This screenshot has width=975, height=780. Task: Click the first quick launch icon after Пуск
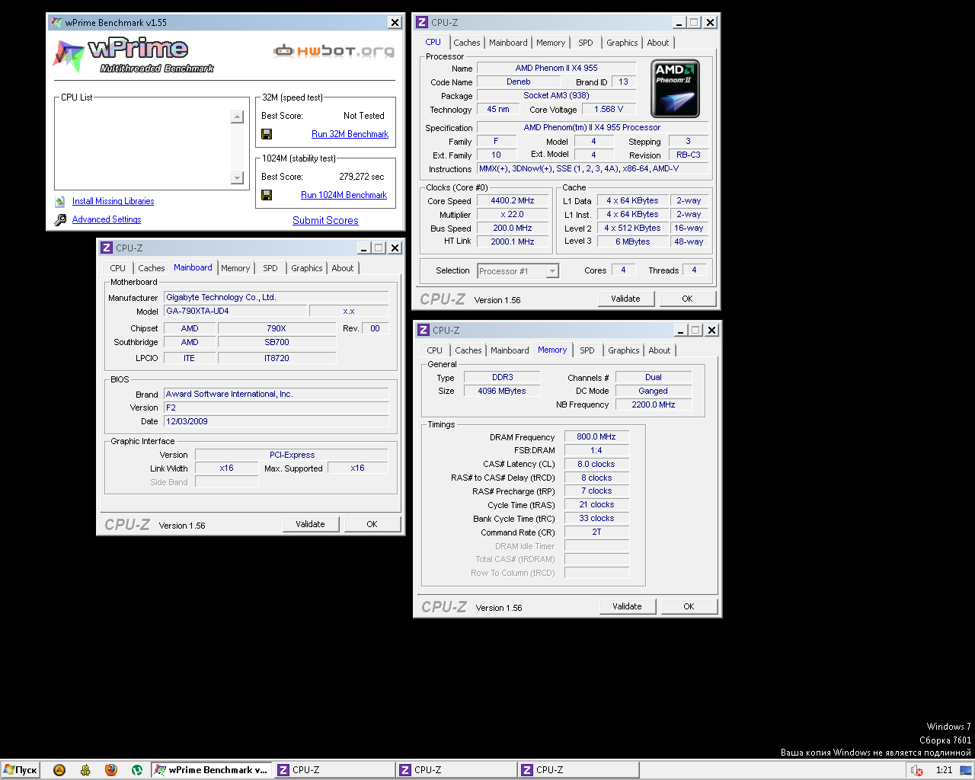click(59, 770)
